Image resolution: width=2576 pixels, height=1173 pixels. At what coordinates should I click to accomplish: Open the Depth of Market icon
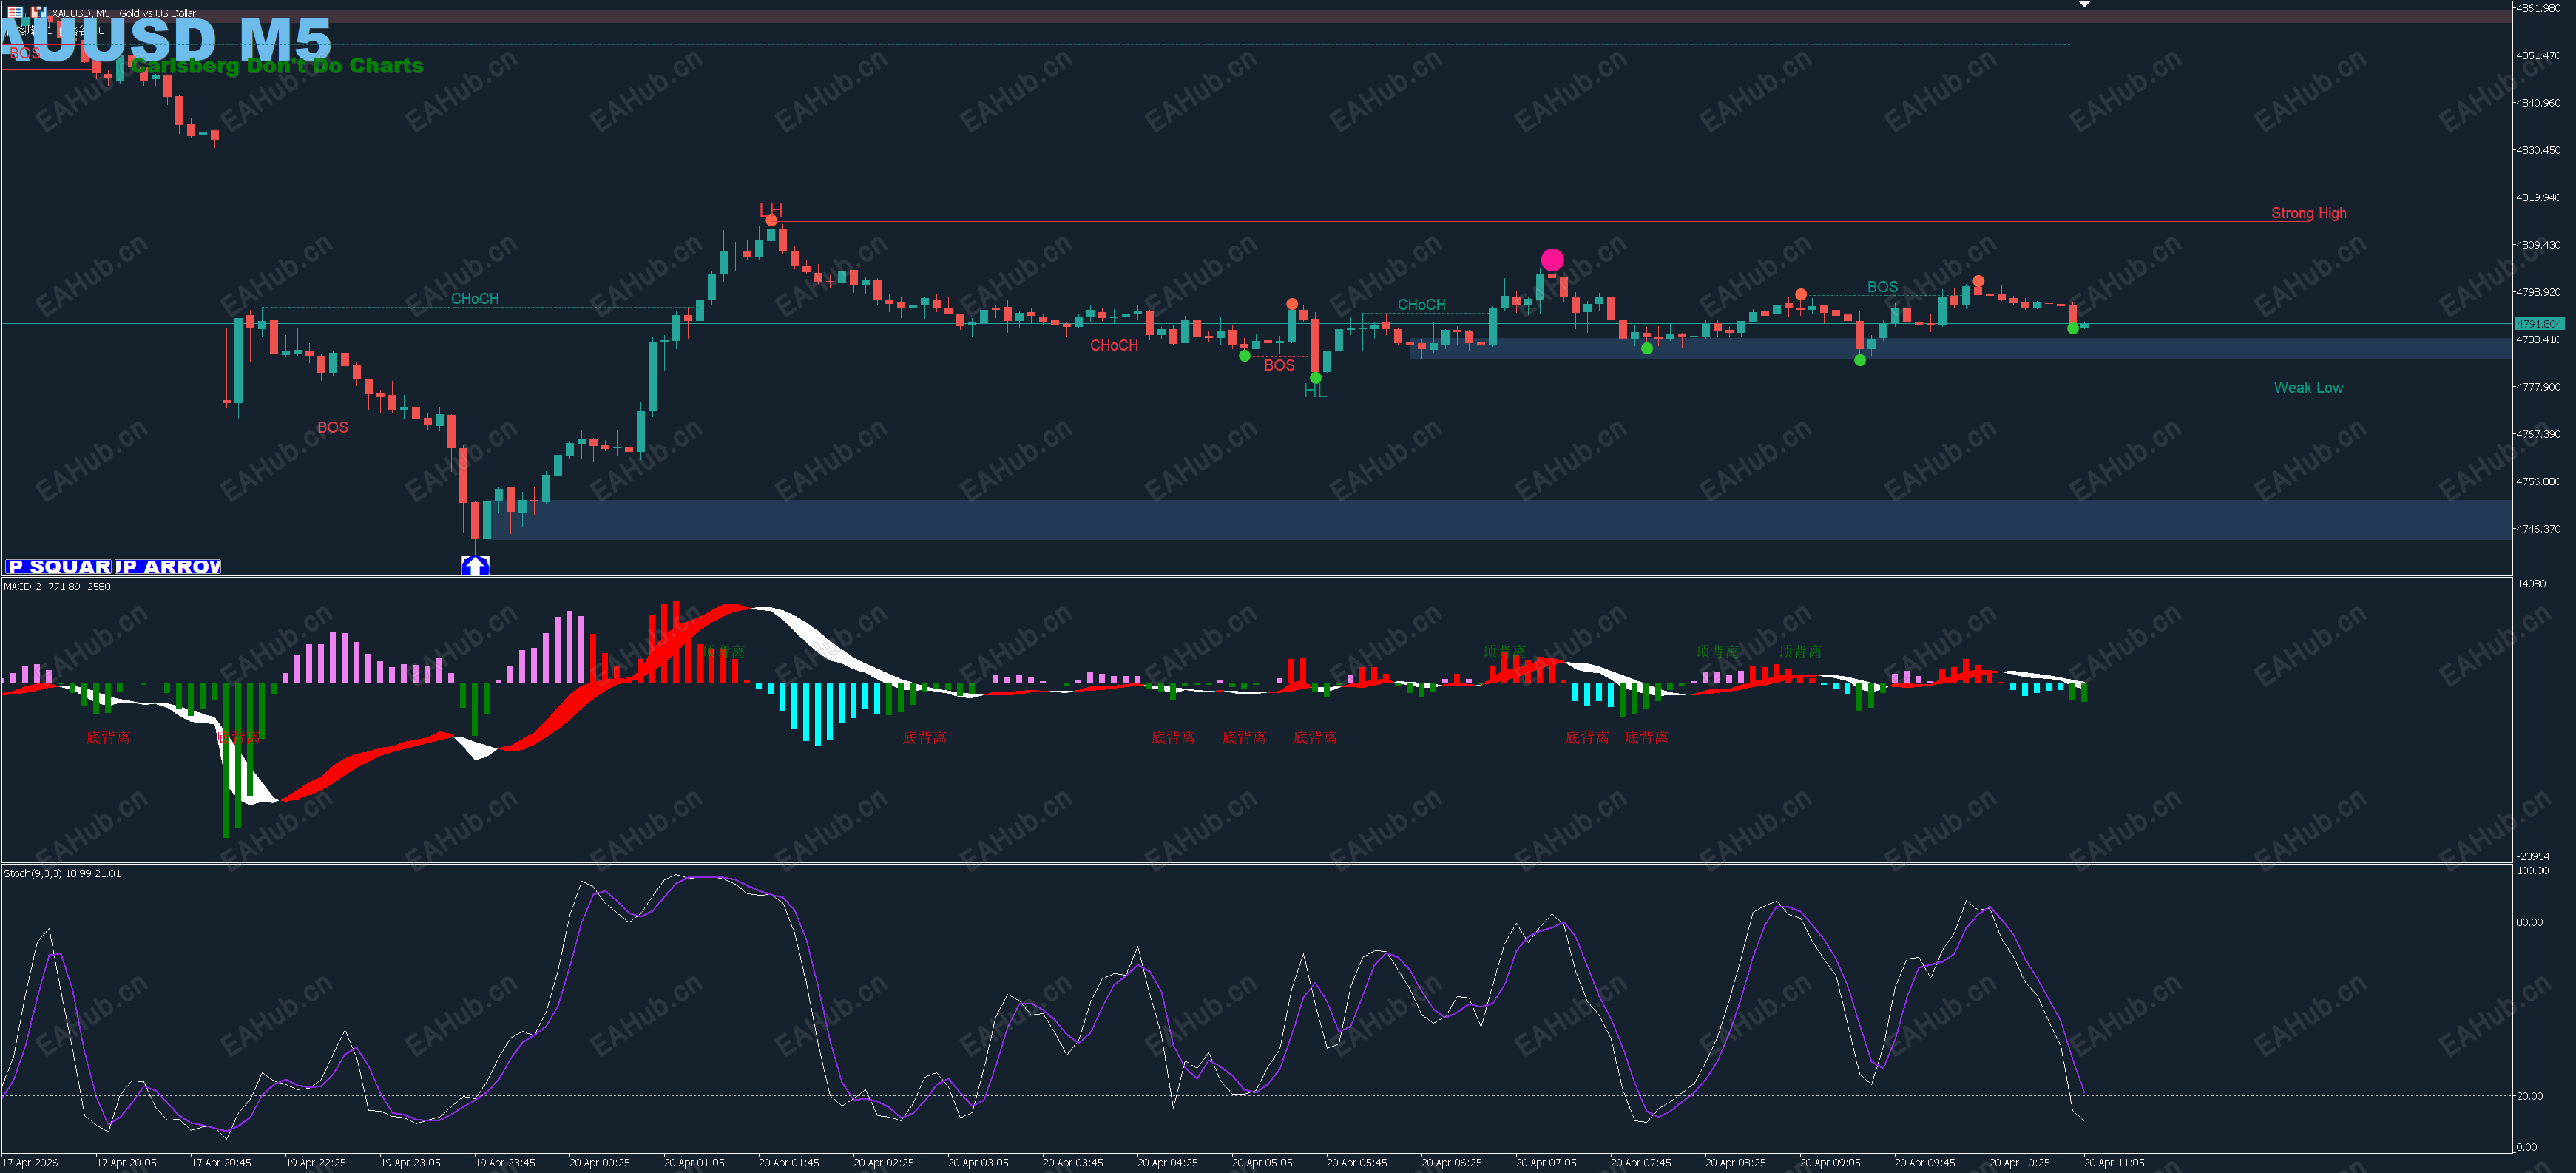[x=15, y=13]
